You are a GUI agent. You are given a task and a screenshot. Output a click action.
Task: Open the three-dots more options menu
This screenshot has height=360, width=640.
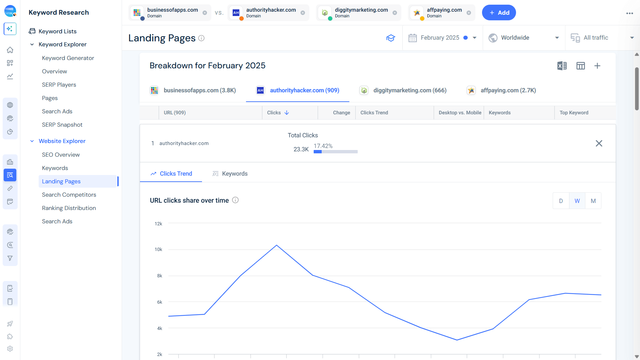pyautogui.click(x=629, y=13)
